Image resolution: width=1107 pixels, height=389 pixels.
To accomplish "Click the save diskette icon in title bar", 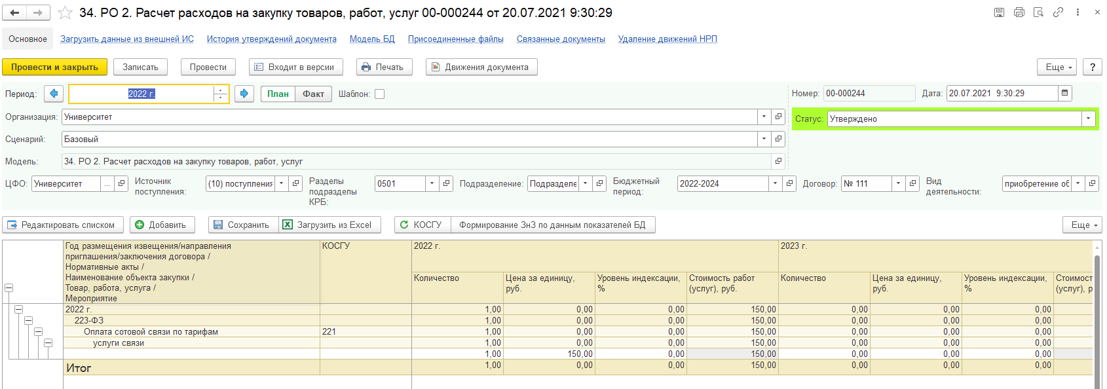I will click(x=999, y=12).
